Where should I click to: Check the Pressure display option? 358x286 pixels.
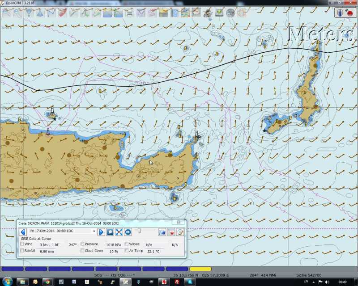click(83, 244)
